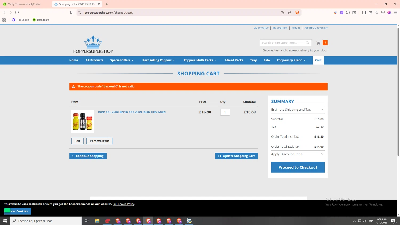Image resolution: width=400 pixels, height=225 pixels.
Task: Open File Explorer from the taskbar
Action: click(x=97, y=221)
